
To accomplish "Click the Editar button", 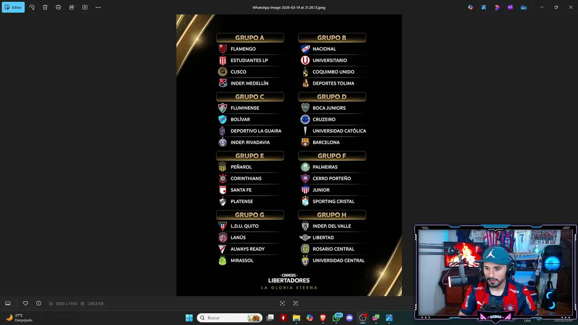I will pyautogui.click(x=13, y=7).
